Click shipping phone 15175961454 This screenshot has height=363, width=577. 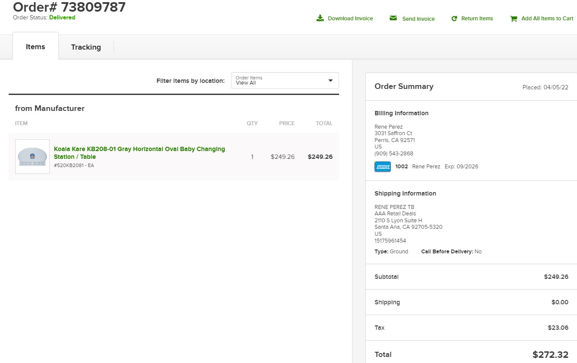tap(390, 241)
